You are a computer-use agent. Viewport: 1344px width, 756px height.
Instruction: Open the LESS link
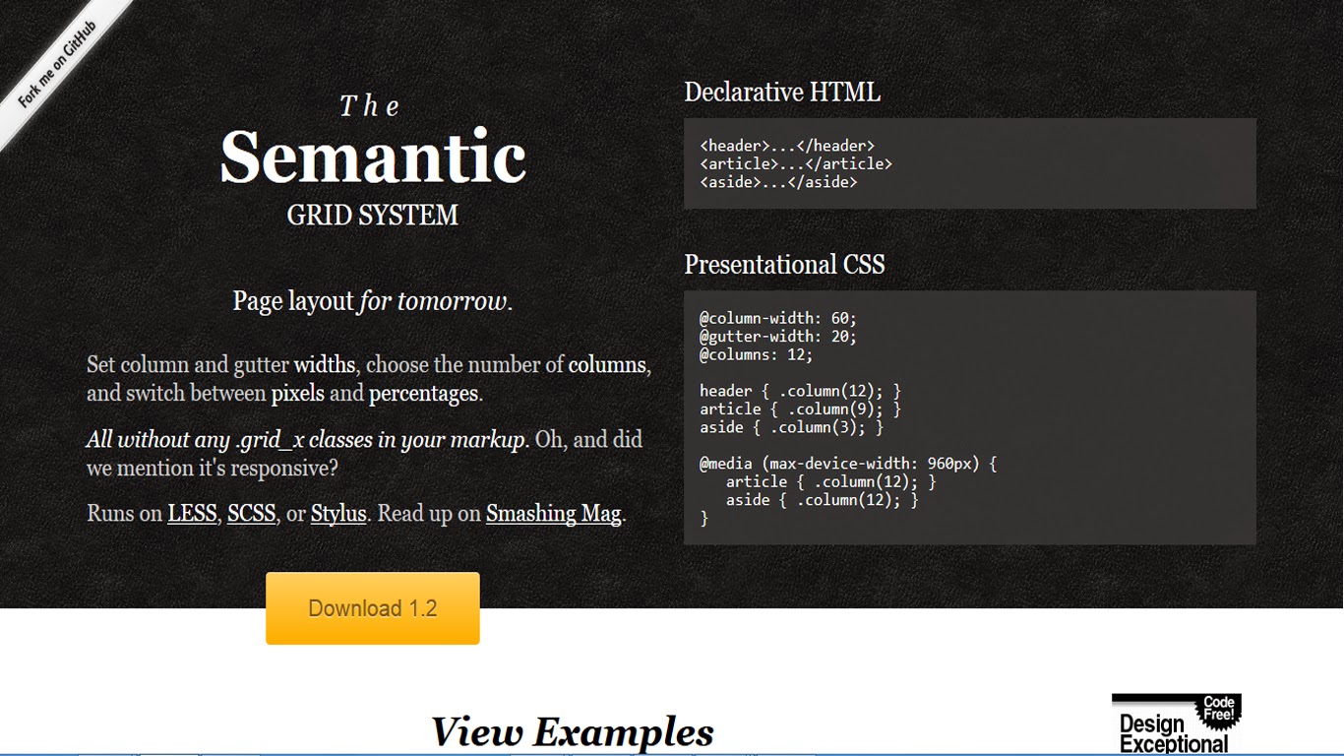tap(192, 514)
